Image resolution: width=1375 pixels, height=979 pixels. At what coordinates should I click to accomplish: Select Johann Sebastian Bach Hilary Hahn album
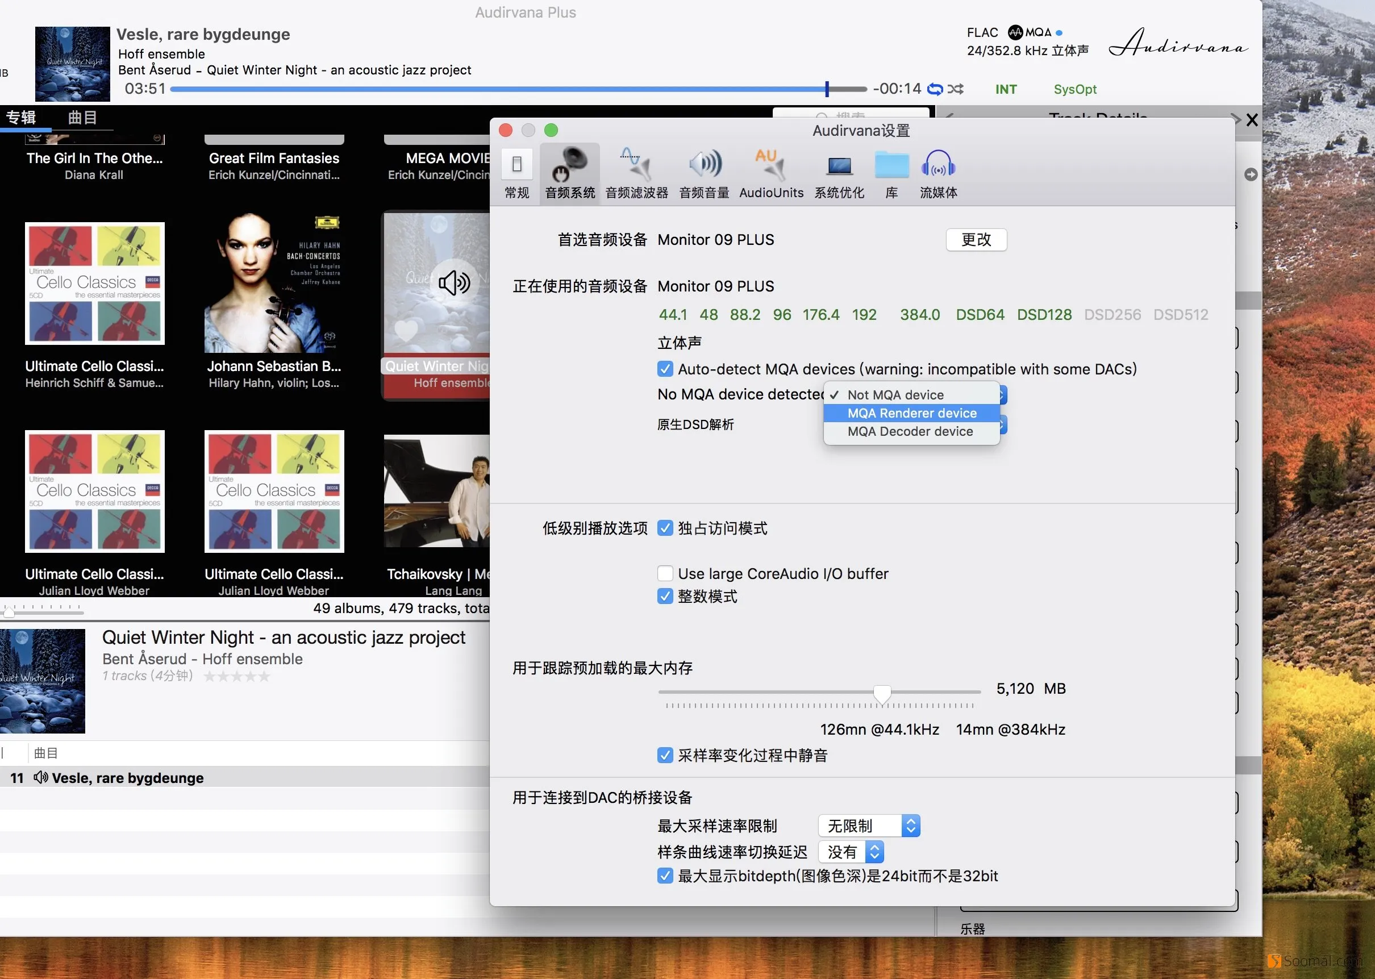click(x=274, y=282)
